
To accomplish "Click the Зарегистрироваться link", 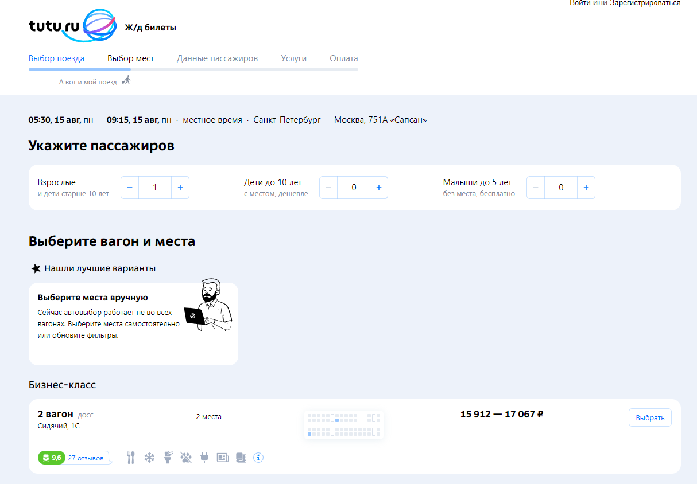I will pos(645,3).
